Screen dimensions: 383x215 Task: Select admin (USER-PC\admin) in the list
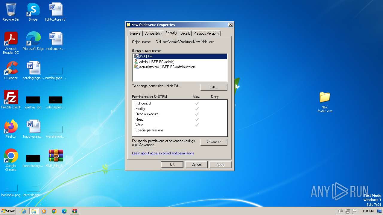click(180, 62)
